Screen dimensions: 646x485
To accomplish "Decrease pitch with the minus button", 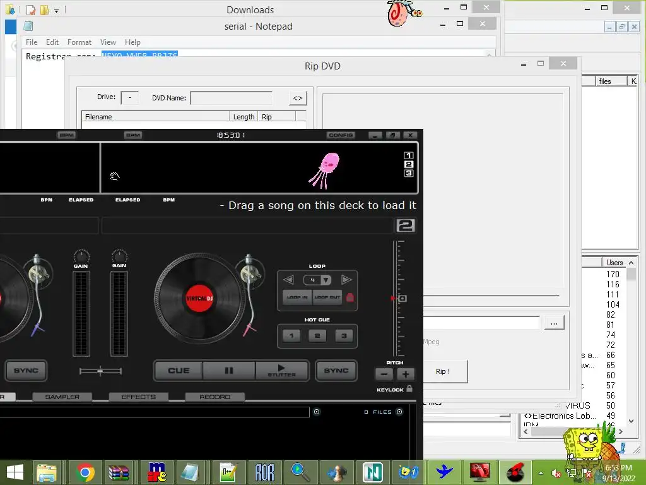I will [384, 374].
